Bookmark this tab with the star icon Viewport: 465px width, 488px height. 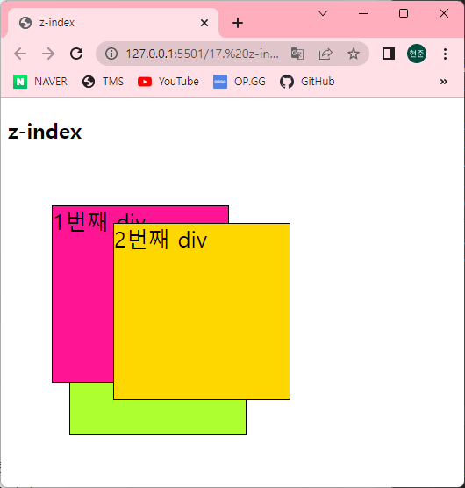(354, 54)
